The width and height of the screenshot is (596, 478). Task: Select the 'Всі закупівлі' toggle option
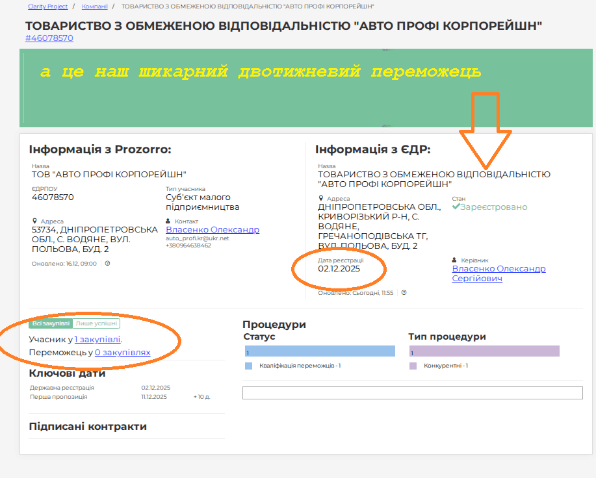point(51,323)
